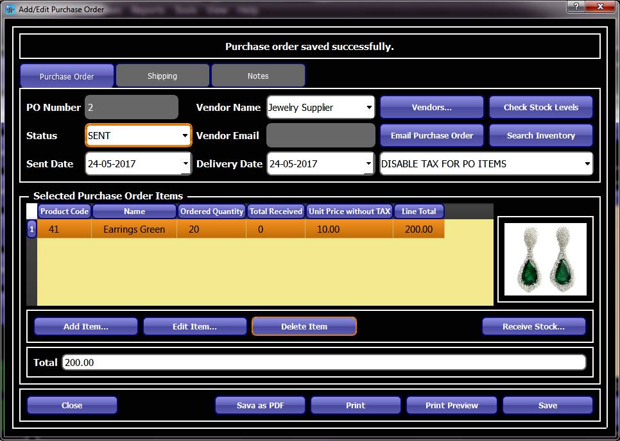Screen dimensions: 620x441
Task: Open the Delivery Date picker dropdown
Action: click(x=370, y=163)
